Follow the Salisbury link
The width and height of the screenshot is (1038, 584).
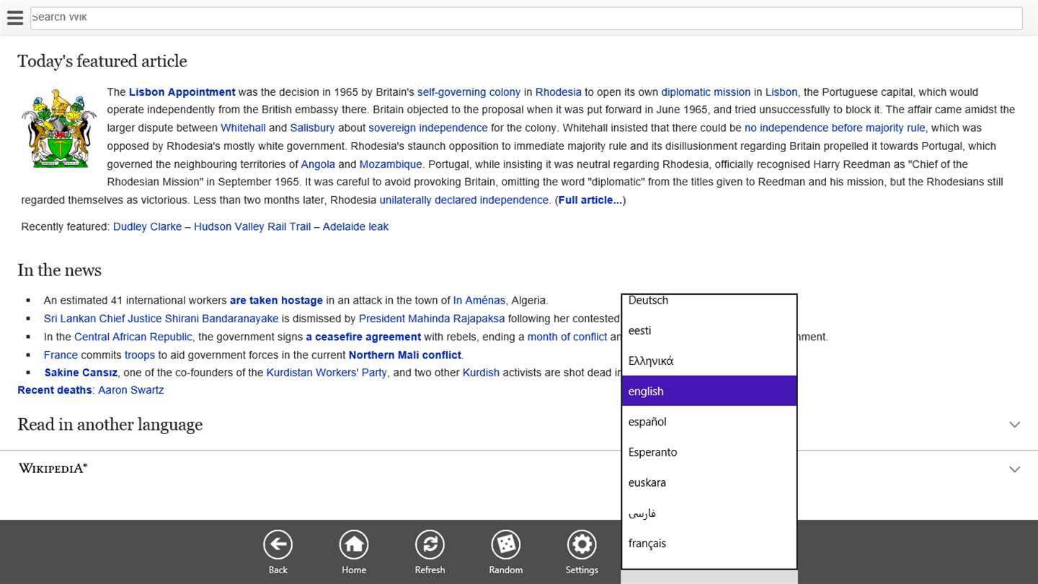(312, 128)
